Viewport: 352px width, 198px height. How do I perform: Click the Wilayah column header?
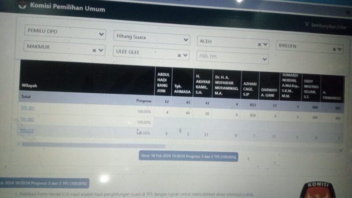click(29, 85)
